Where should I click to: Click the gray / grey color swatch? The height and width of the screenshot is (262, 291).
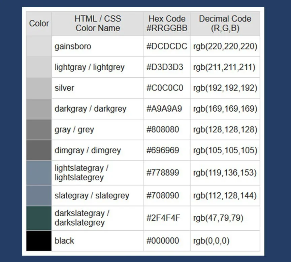click(39, 129)
